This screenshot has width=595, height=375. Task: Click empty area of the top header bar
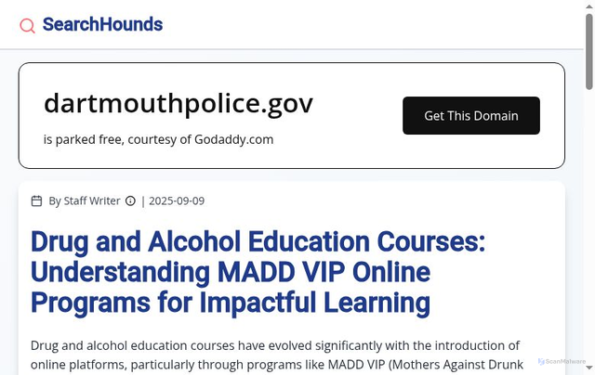tap(372, 25)
